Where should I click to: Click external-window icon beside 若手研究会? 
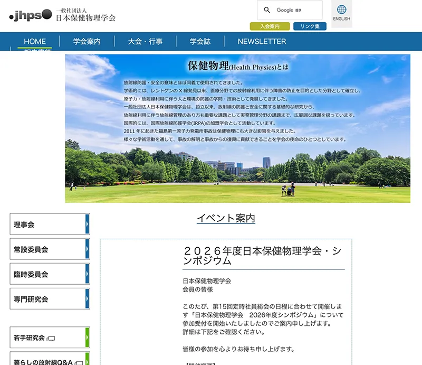pyautogui.click(x=51, y=338)
